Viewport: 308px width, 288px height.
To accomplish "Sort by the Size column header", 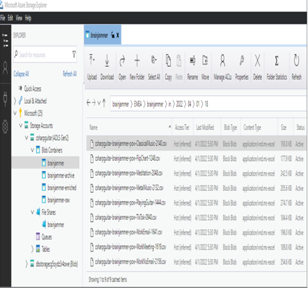I will [284, 127].
